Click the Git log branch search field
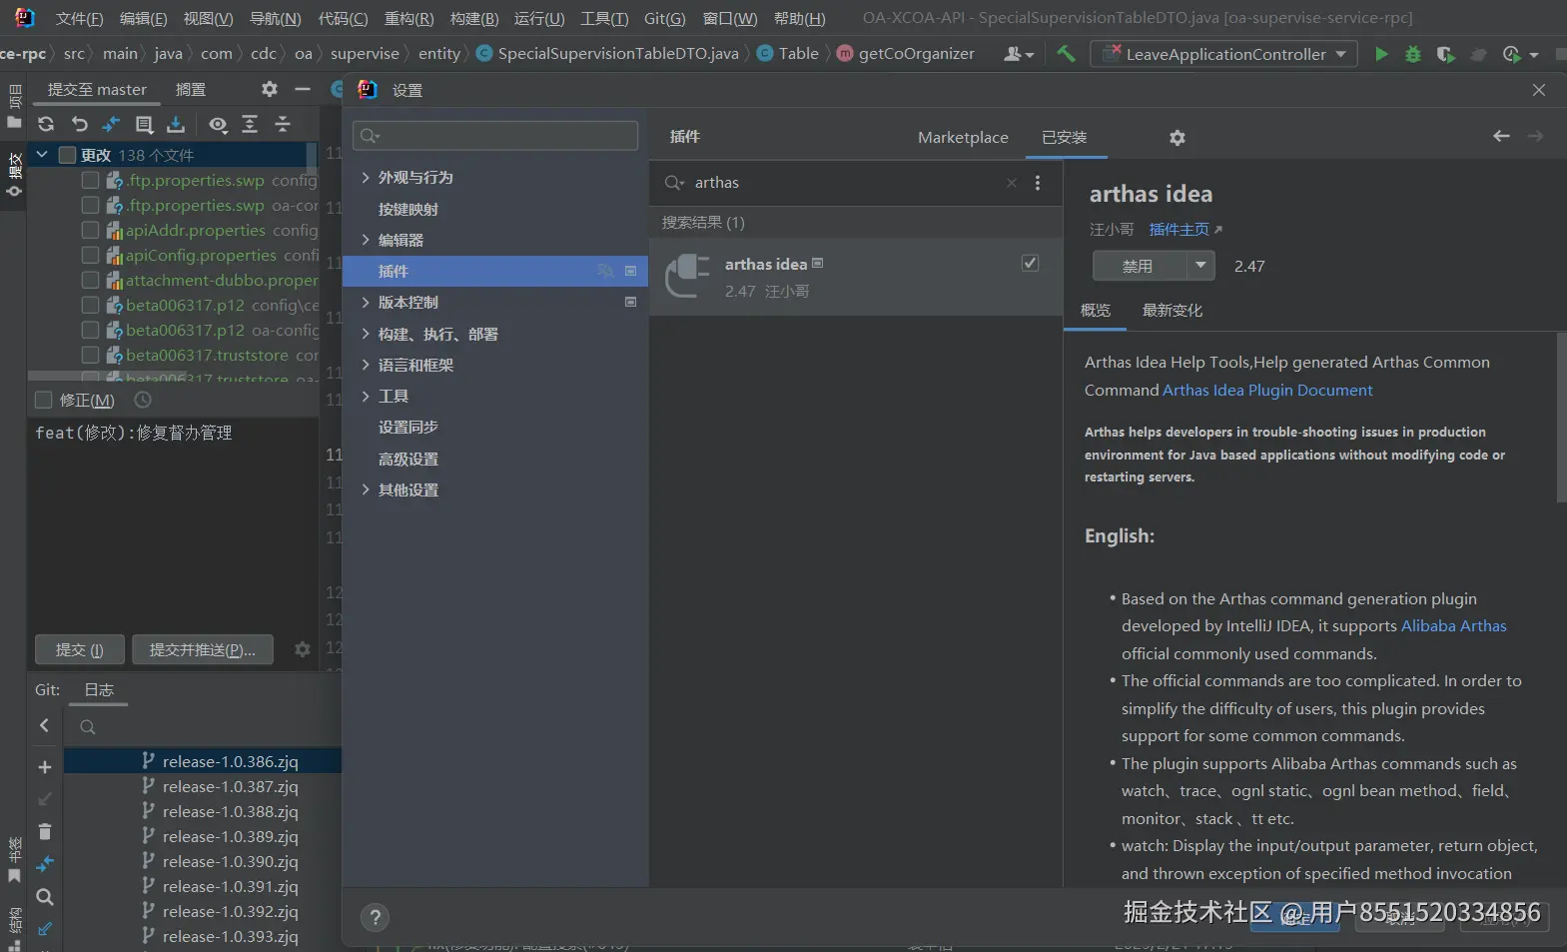This screenshot has width=1567, height=952. 205,727
